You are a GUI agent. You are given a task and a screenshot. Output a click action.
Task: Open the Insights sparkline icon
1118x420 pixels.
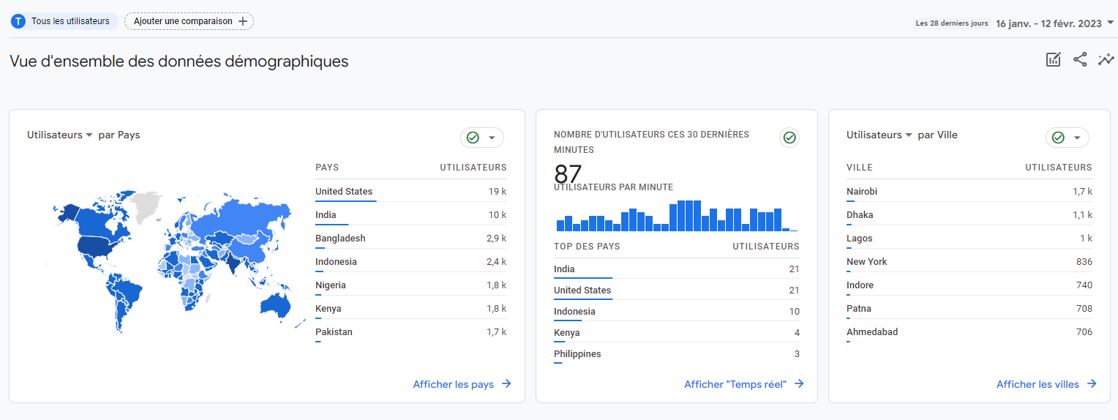tap(1106, 60)
